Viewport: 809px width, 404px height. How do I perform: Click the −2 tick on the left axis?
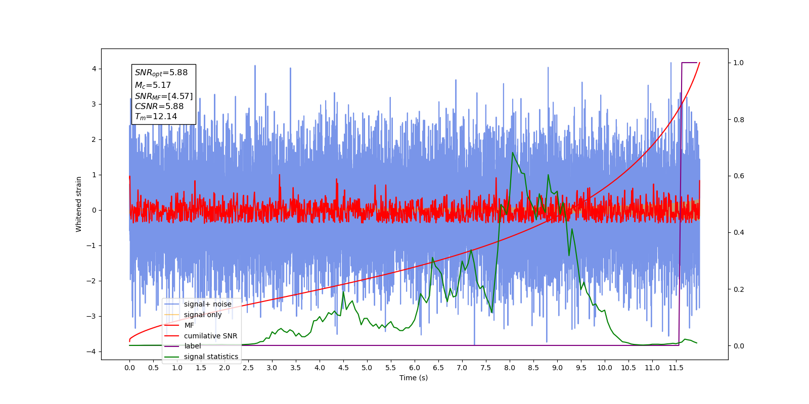pyautogui.click(x=92, y=281)
